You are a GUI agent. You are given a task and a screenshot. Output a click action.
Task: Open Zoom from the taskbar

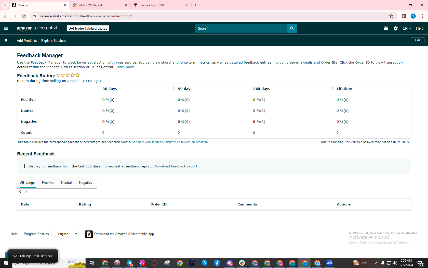pos(329,263)
